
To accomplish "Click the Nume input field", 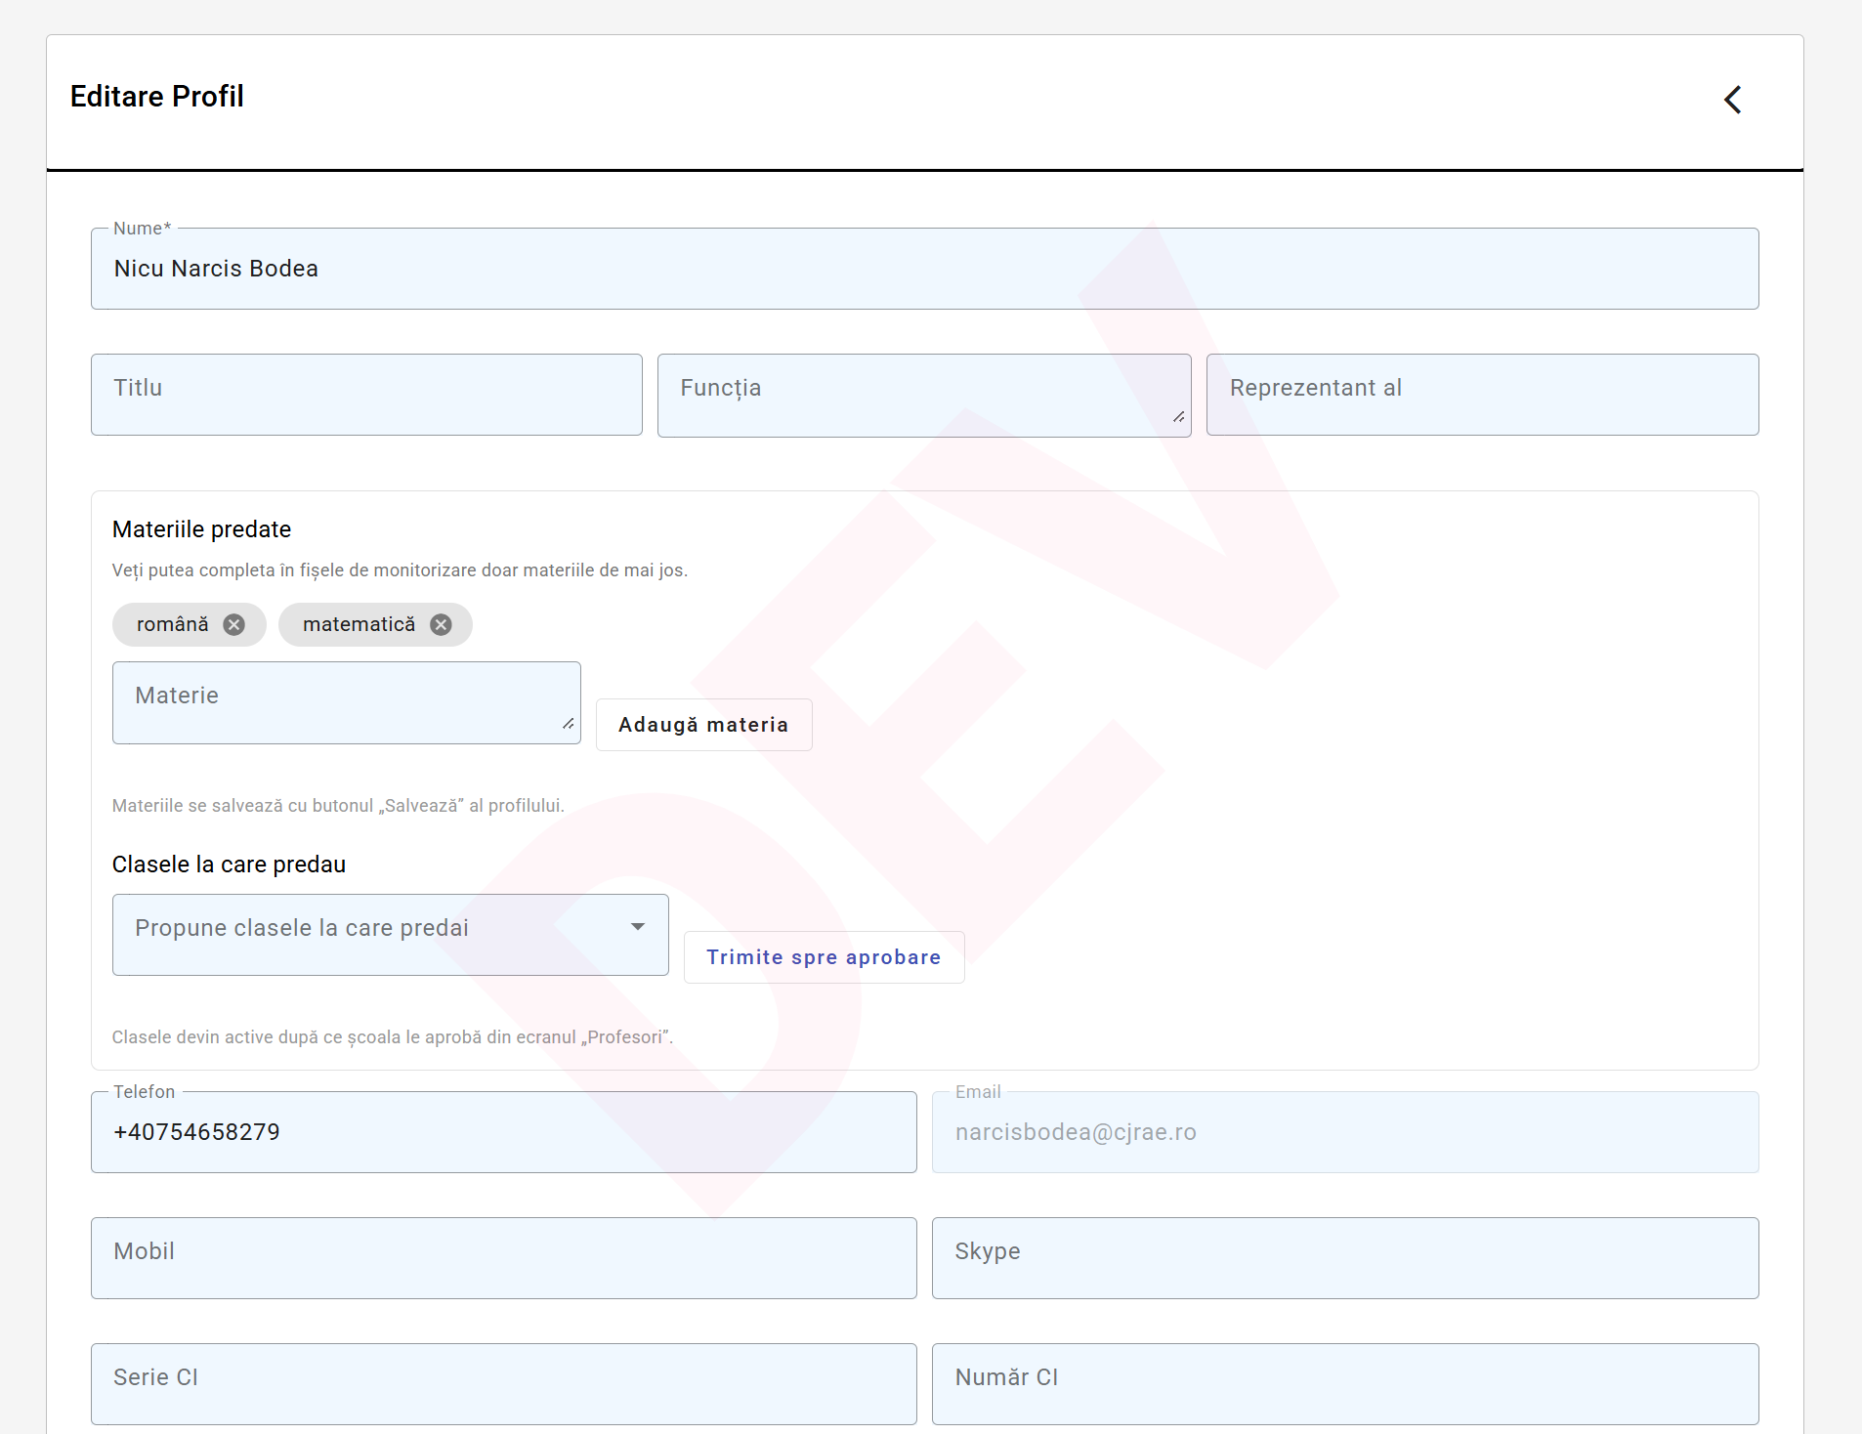I will [x=924, y=269].
